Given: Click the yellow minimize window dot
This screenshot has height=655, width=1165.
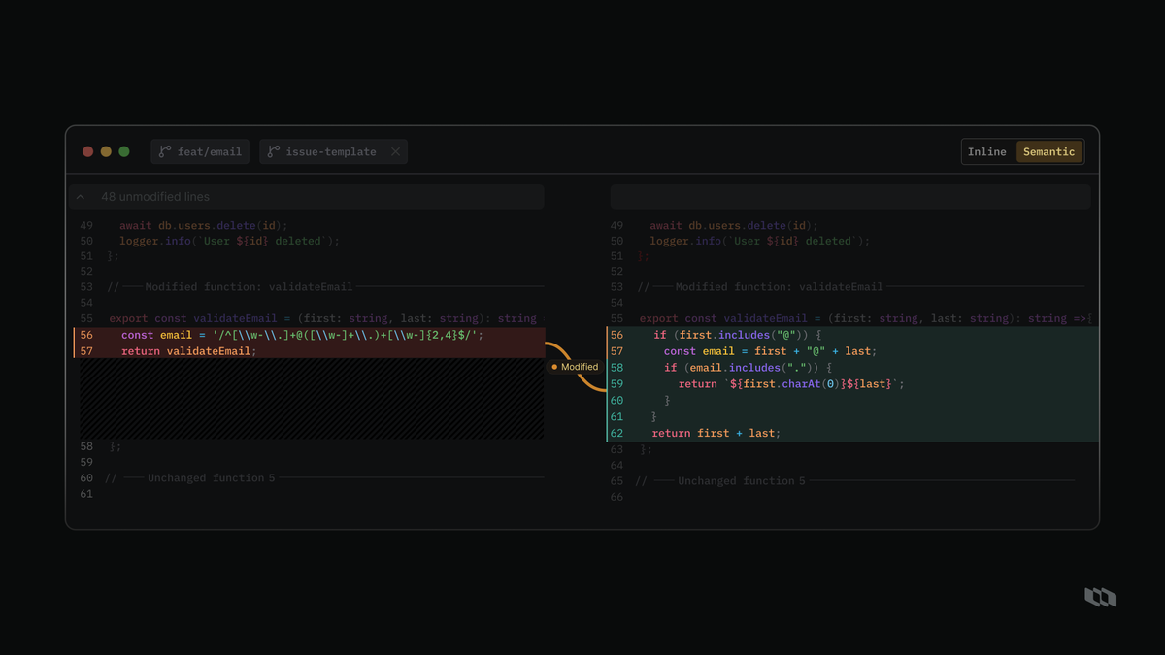Looking at the screenshot, I should tap(106, 151).
